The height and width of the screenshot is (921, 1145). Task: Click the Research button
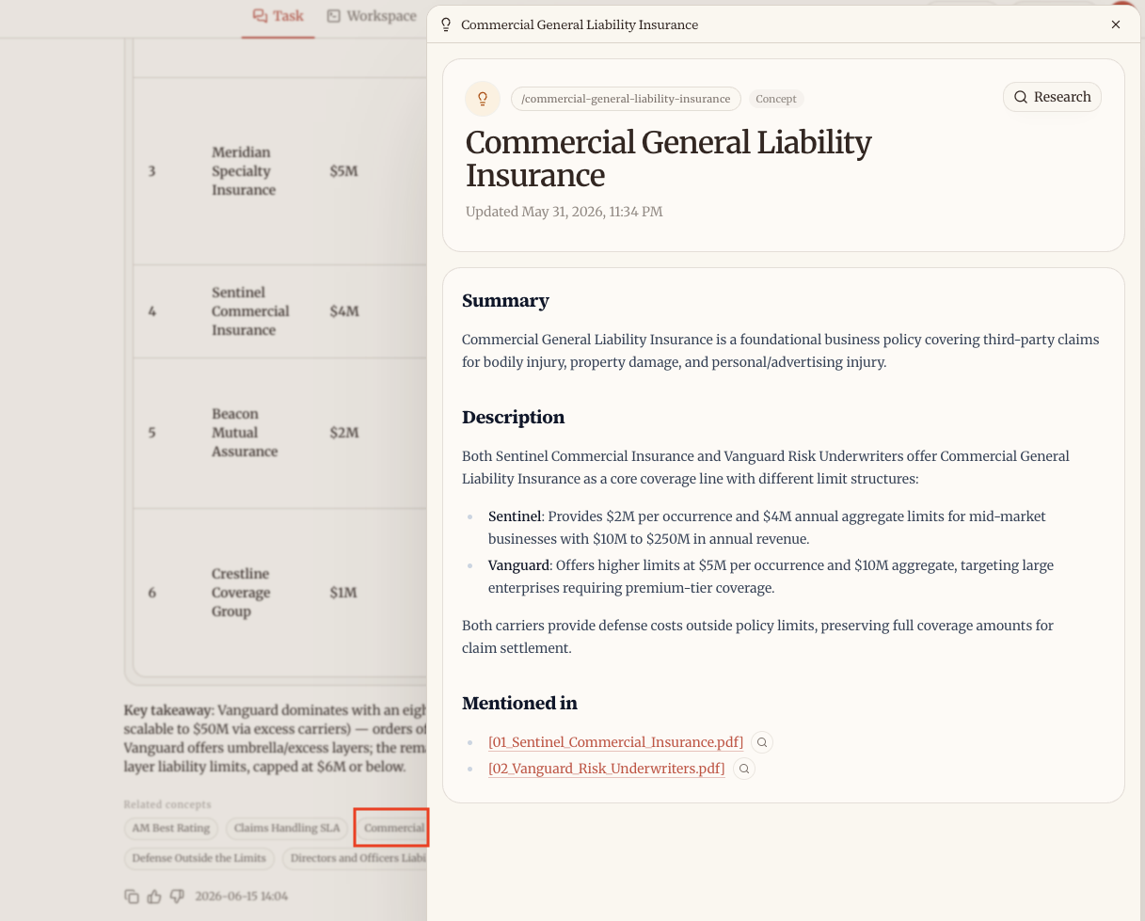pos(1052,97)
